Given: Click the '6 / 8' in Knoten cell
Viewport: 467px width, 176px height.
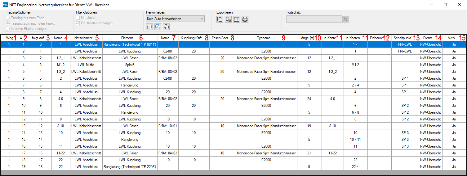Looking at the screenshot, I should click(356, 112).
